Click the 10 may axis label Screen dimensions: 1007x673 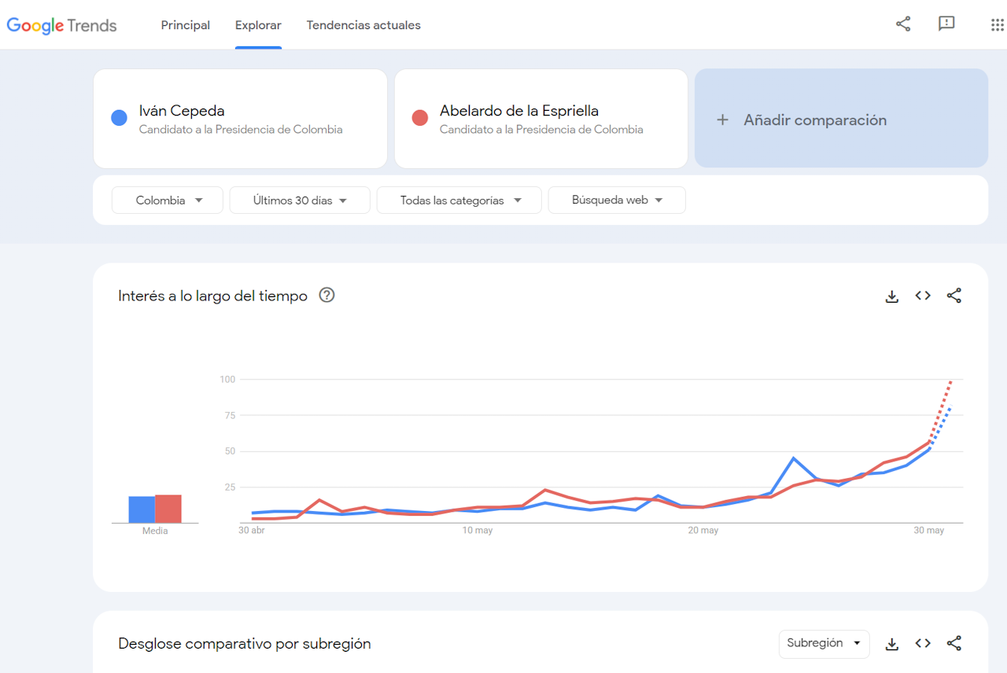tap(478, 531)
